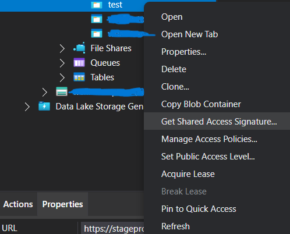Switch to the Actions tab
The image size is (290, 234).
click(x=18, y=204)
